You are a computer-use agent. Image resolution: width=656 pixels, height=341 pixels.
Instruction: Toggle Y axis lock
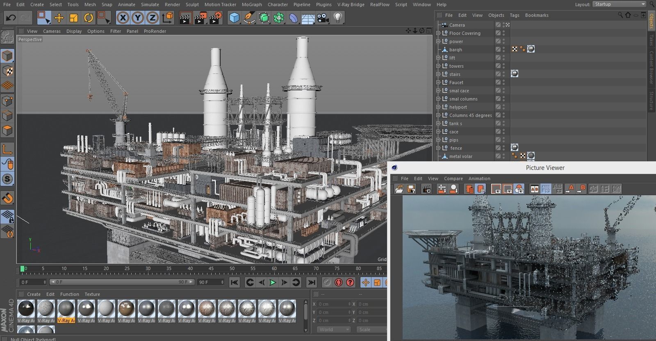click(x=138, y=18)
